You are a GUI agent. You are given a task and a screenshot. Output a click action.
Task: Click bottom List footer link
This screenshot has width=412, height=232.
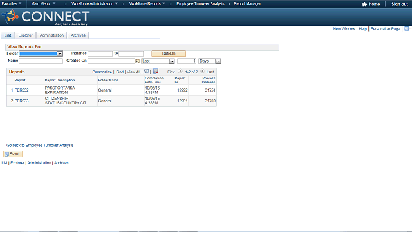click(5, 163)
